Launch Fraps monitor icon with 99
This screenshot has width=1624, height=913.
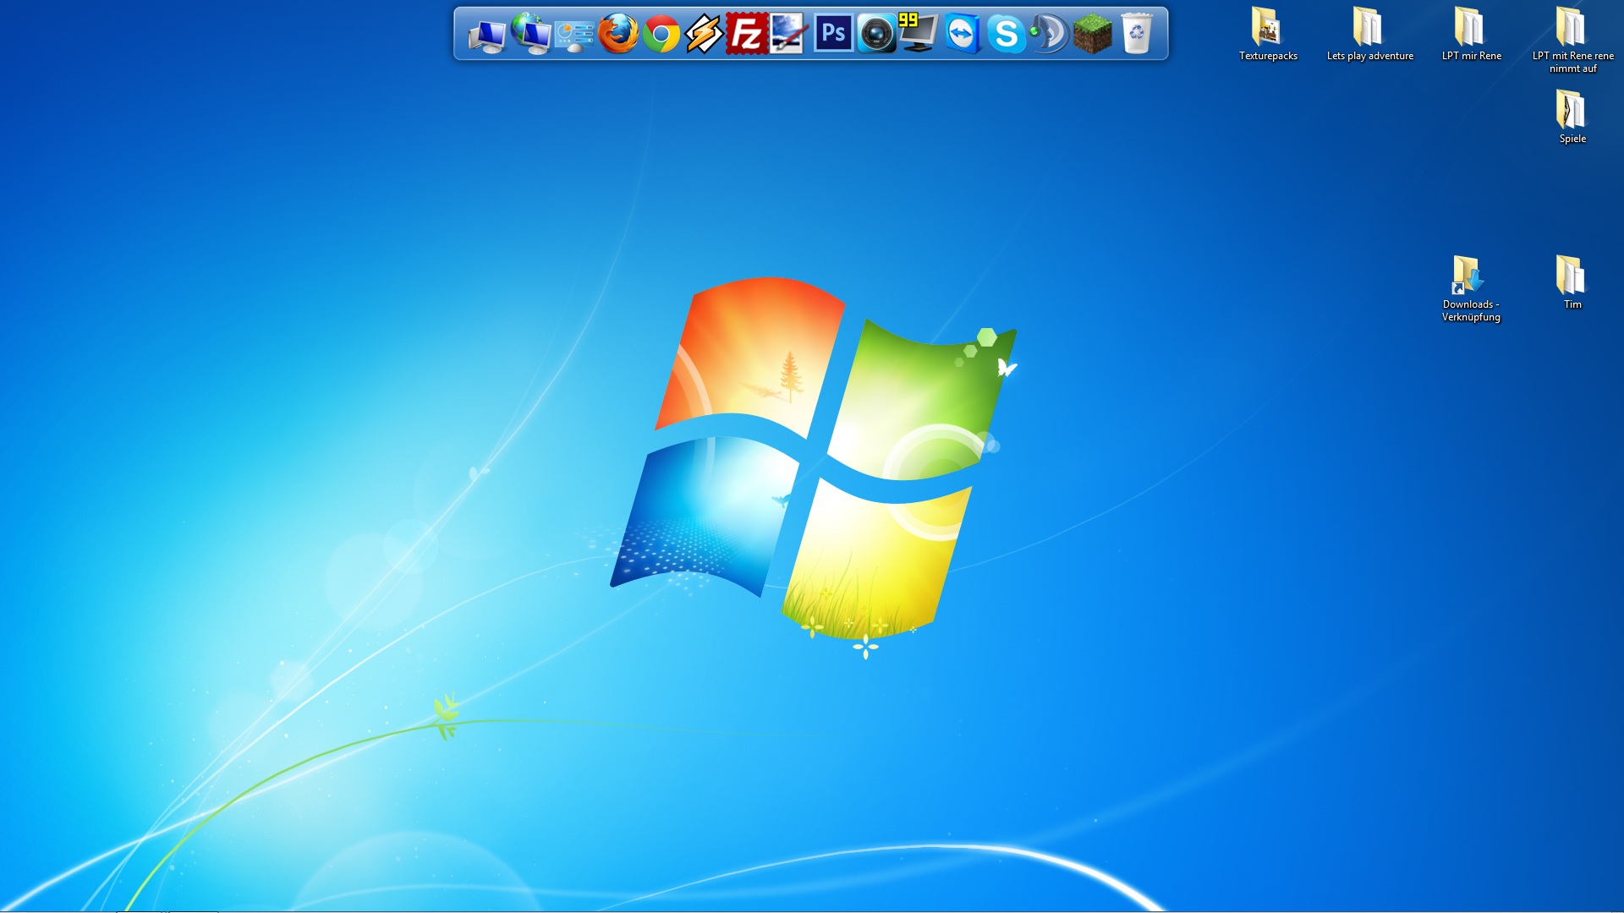tap(919, 33)
